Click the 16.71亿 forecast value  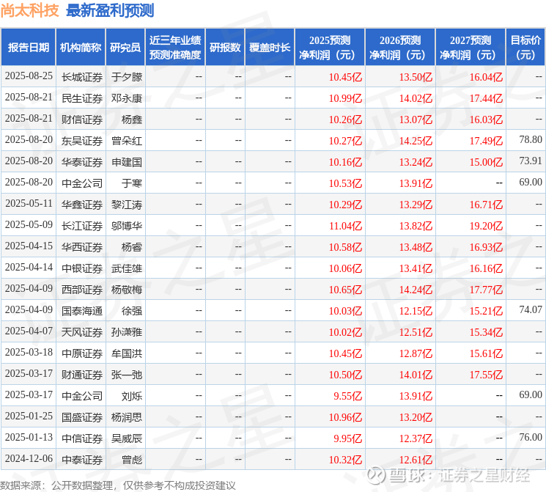click(x=486, y=205)
